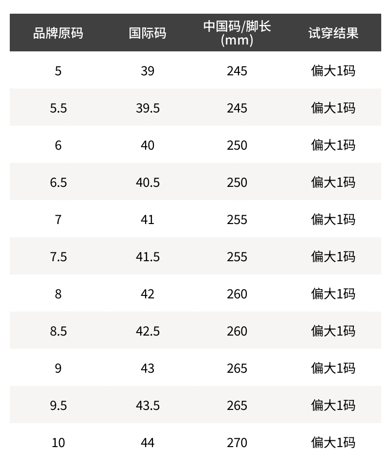Click the 品牌原码 column header
Screen dimensions: 391x474
[x=58, y=33]
